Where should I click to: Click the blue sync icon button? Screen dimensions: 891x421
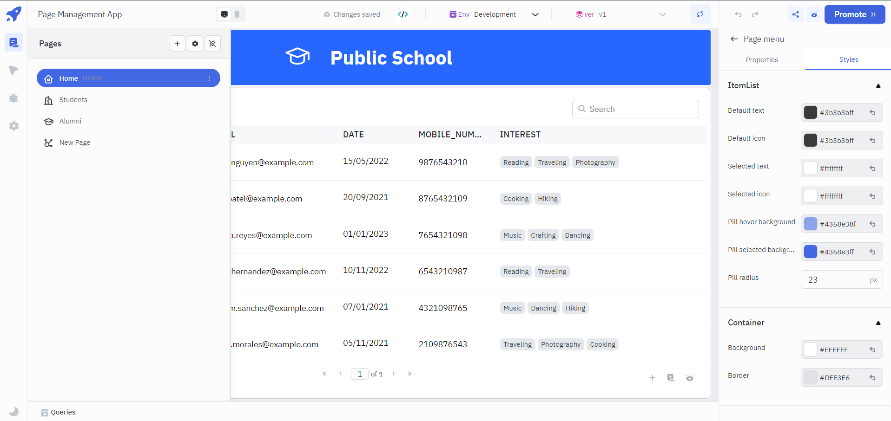[x=700, y=14]
